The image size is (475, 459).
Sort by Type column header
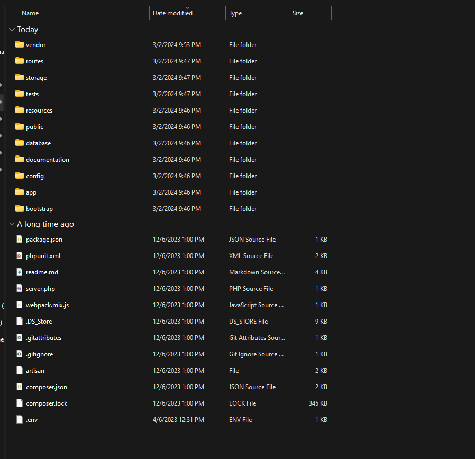[x=257, y=13]
